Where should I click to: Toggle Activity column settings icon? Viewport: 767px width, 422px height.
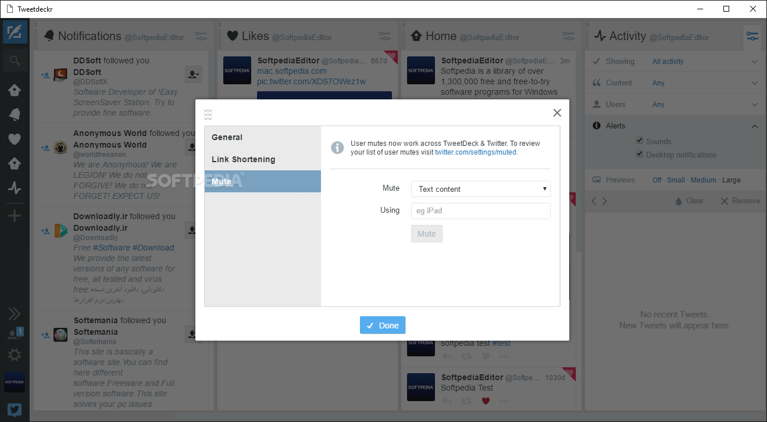(752, 36)
